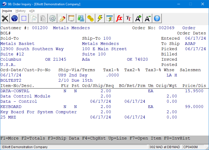Open the blue question mark help icon

[157, 18]
